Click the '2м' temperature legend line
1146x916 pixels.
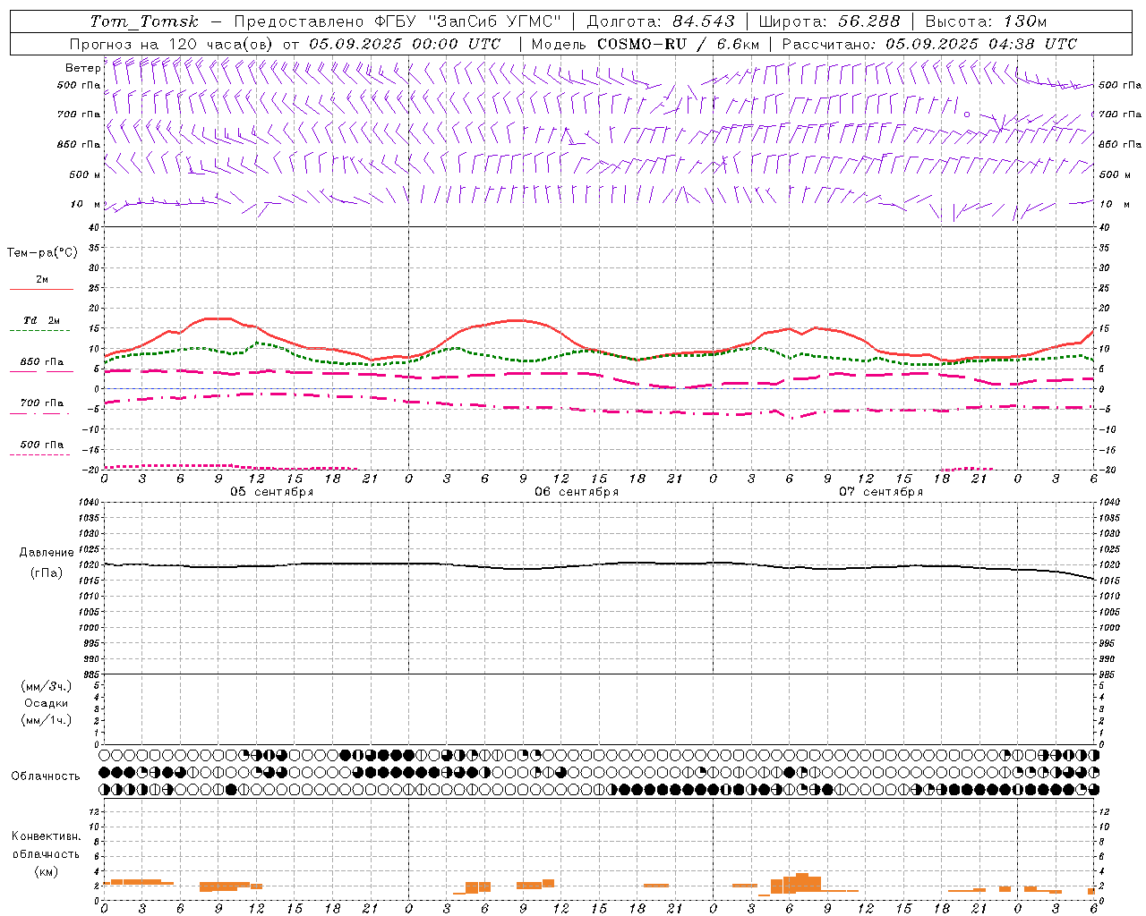tap(41, 289)
